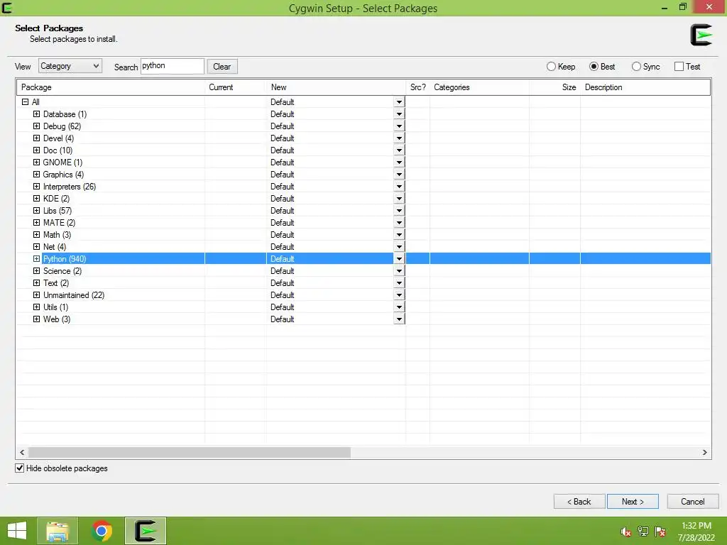Expand the Database (1) category

[37, 114]
